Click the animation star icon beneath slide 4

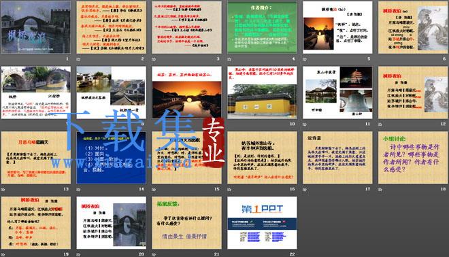[x=229, y=59]
